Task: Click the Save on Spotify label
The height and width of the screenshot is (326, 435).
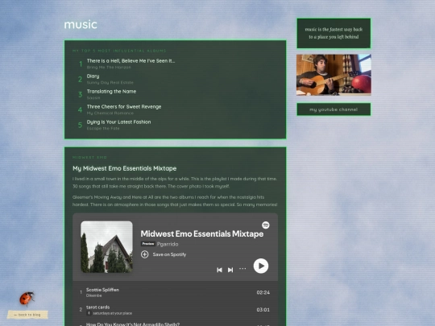Action: 169,254
